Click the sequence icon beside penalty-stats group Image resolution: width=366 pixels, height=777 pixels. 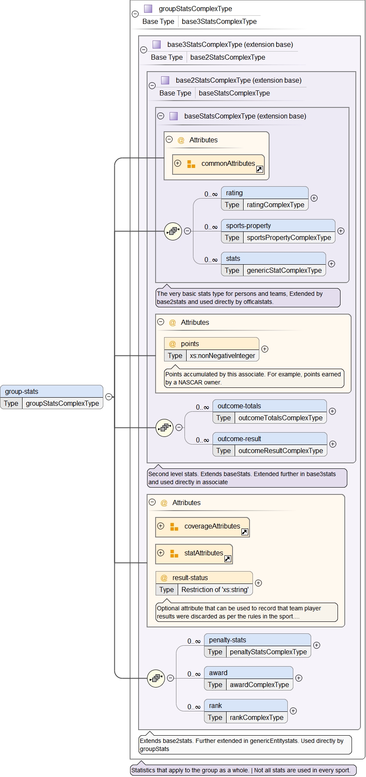(x=156, y=678)
